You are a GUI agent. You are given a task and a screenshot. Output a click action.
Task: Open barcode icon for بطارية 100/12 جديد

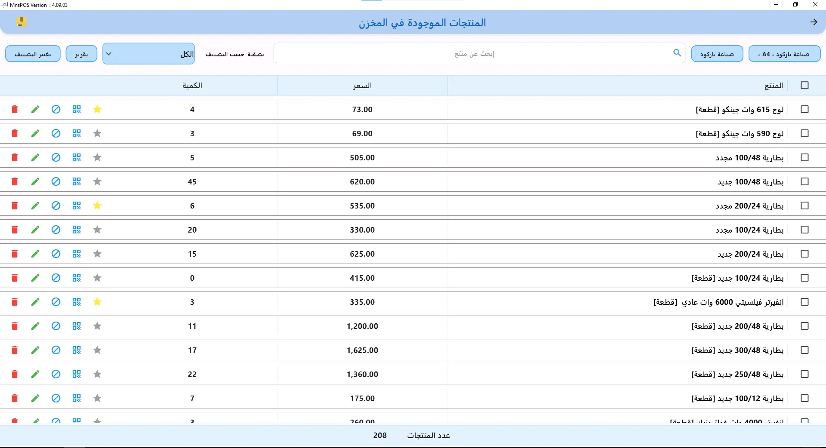click(76, 398)
